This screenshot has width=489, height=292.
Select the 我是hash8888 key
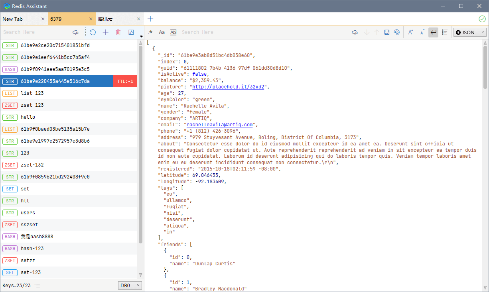click(x=69, y=237)
